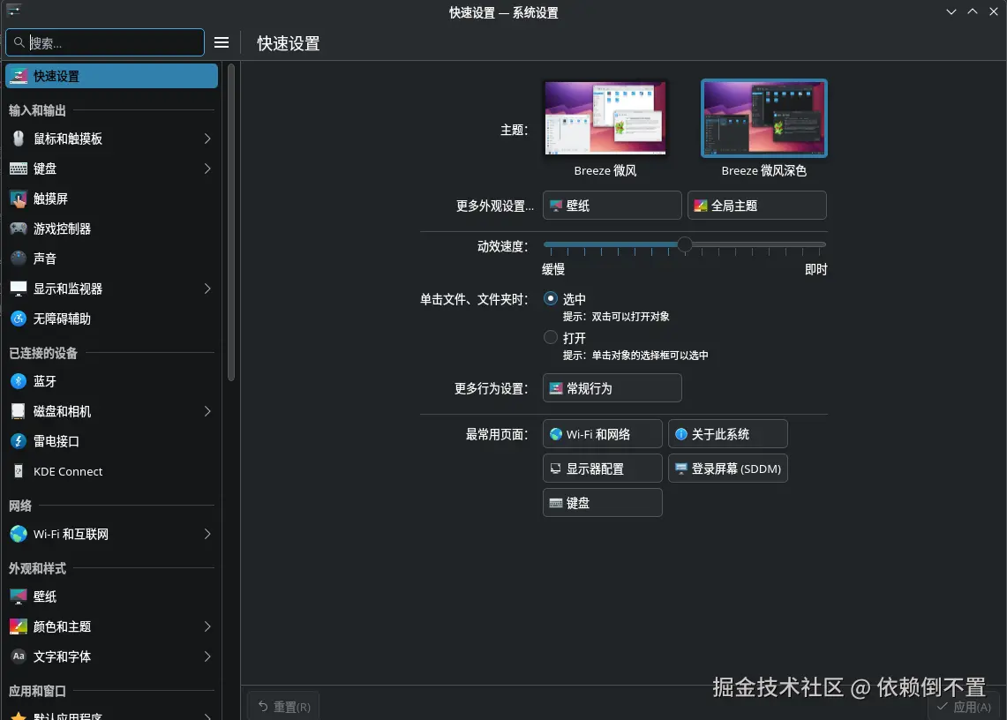This screenshot has width=1007, height=720.
Task: Expand 磁盘和相机 chevron
Action: [207, 412]
